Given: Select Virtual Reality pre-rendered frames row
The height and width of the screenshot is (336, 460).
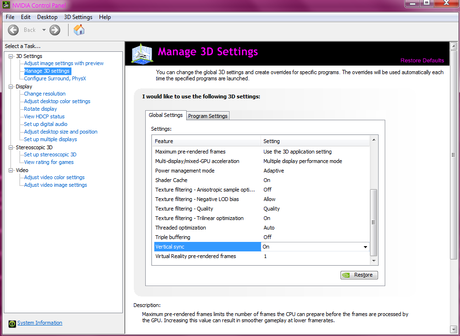Looking at the screenshot, I should (262, 256).
